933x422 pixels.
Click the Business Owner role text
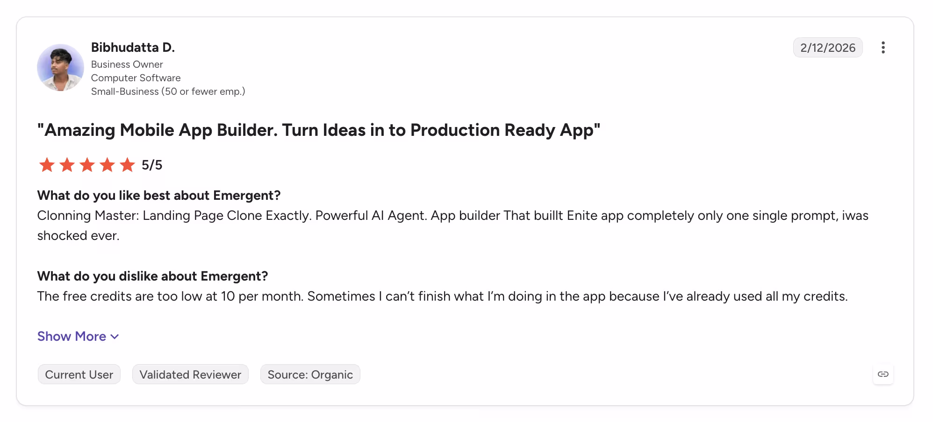point(127,64)
